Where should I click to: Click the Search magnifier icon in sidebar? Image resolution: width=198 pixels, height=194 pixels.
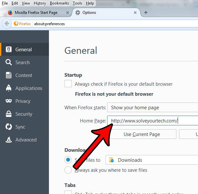coord(9,62)
